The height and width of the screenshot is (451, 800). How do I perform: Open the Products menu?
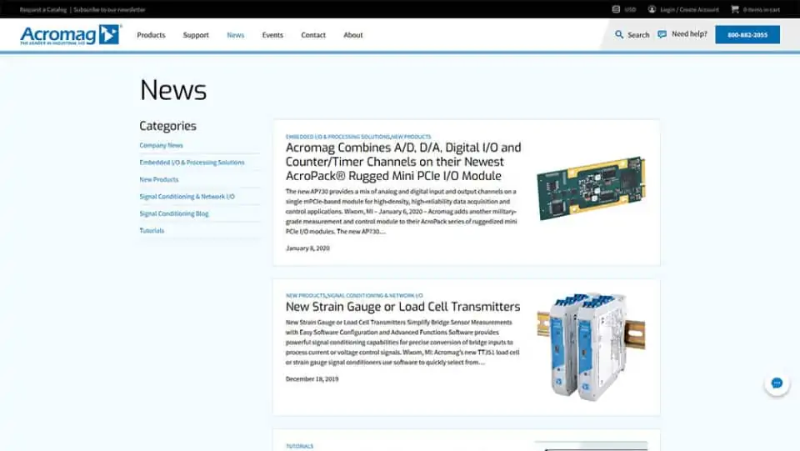pyautogui.click(x=151, y=35)
